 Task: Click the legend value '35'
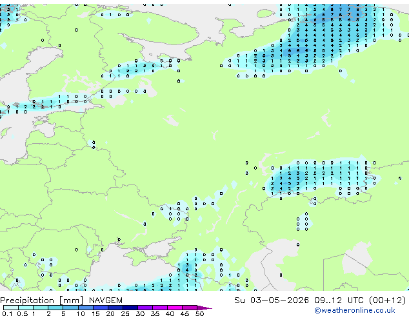tap(155, 313)
